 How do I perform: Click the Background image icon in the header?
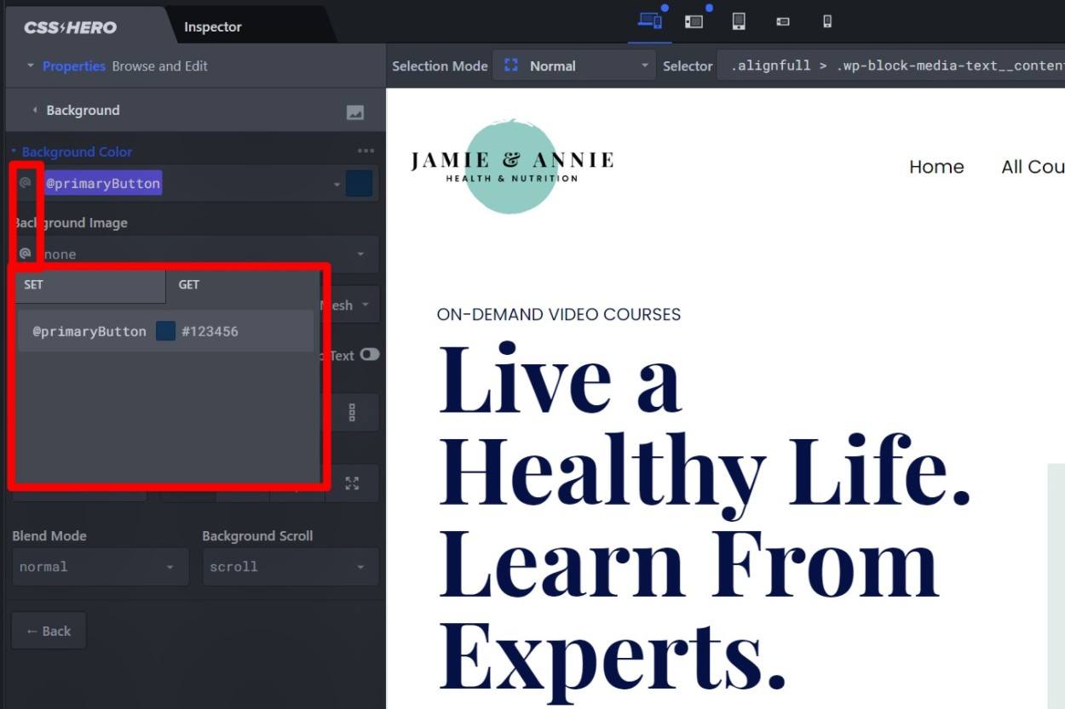click(355, 111)
